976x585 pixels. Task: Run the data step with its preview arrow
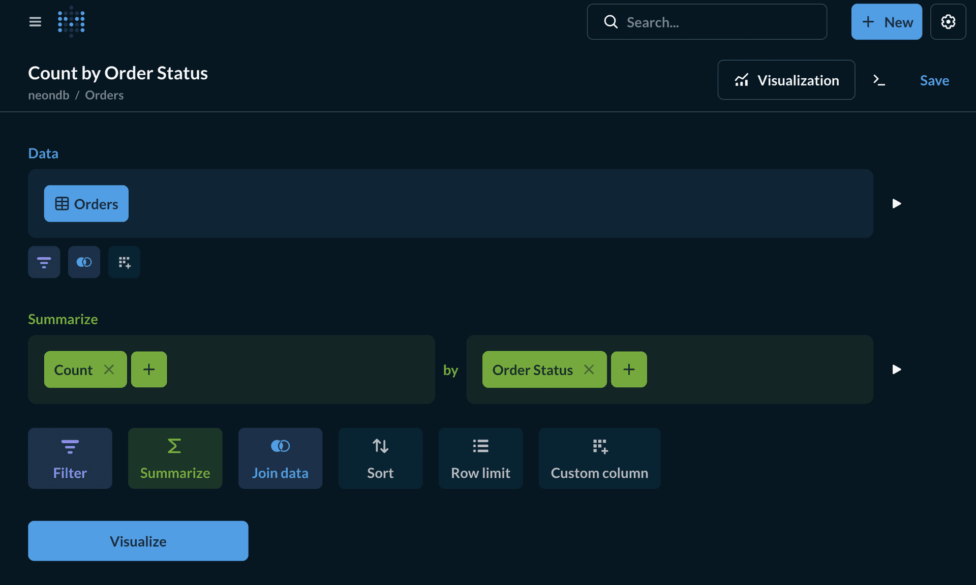tap(897, 204)
